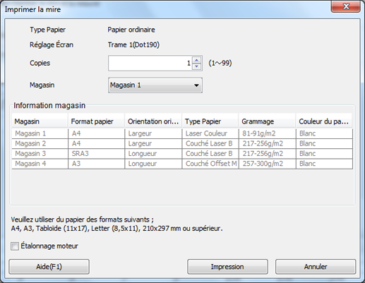365x283 pixels.
Task: Click the Papier ordinaire value text
Action: 131,30
